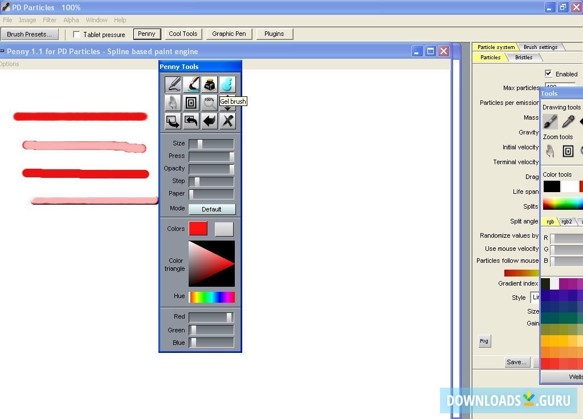Image resolution: width=583 pixels, height=419 pixels.
Task: Click concentric squares icon under Zoom tools
Action: click(x=568, y=151)
